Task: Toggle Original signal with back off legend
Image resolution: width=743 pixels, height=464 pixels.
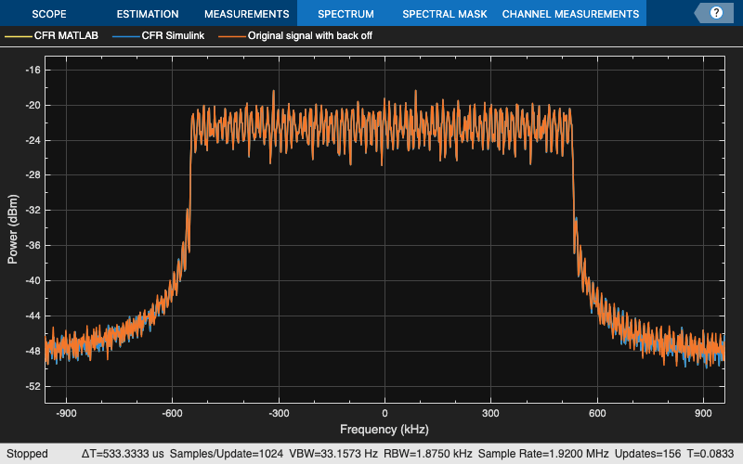Action: point(310,35)
